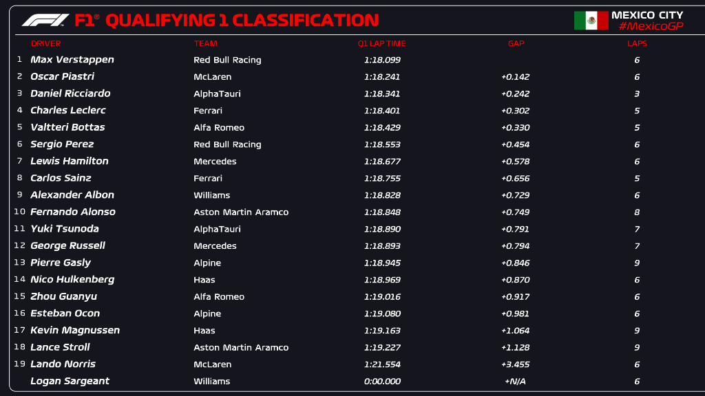Click the Mexico flag icon
The width and height of the screenshot is (705, 396).
tap(591, 21)
